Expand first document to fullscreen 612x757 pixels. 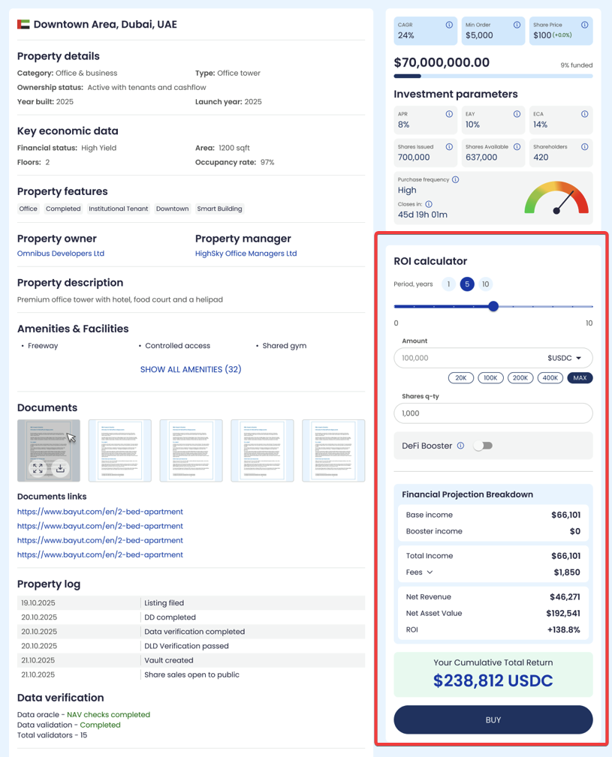coord(38,468)
